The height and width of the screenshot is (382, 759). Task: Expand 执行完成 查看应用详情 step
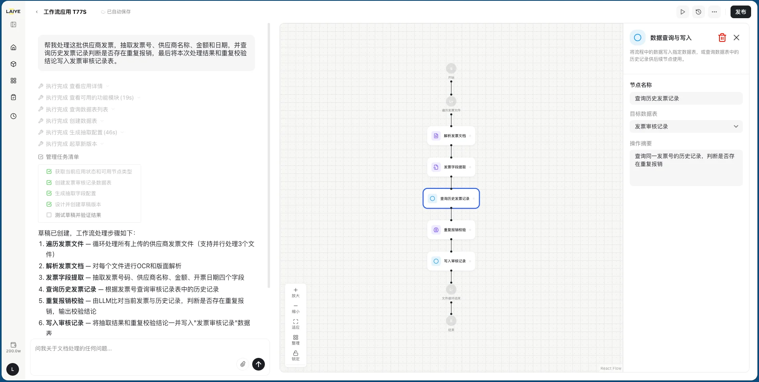(x=74, y=86)
